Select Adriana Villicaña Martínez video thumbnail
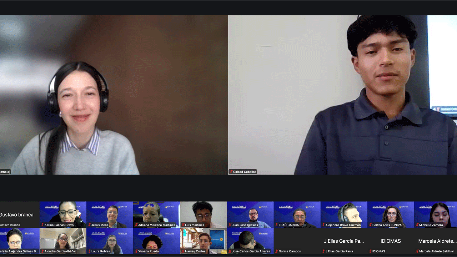Viewport: 457px width, 257px height. [x=156, y=214]
